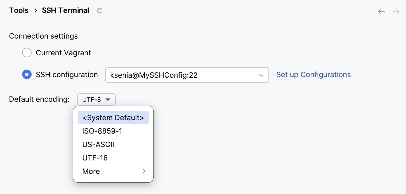Image resolution: width=406 pixels, height=194 pixels.
Task: Click the More menu entry
Action: pos(91,171)
